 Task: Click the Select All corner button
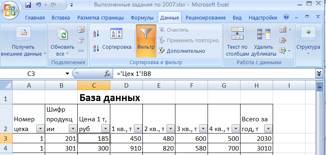(x=6, y=85)
